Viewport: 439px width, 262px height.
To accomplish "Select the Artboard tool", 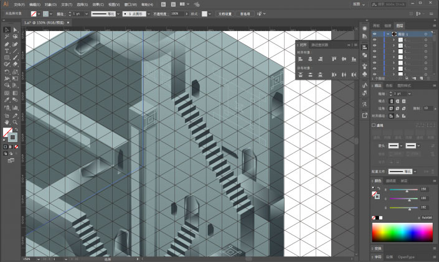I will (7, 115).
